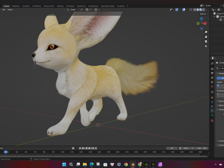The image size is (224, 168).
Task: Click the zoom view magnifier icon
Action: point(206,32)
